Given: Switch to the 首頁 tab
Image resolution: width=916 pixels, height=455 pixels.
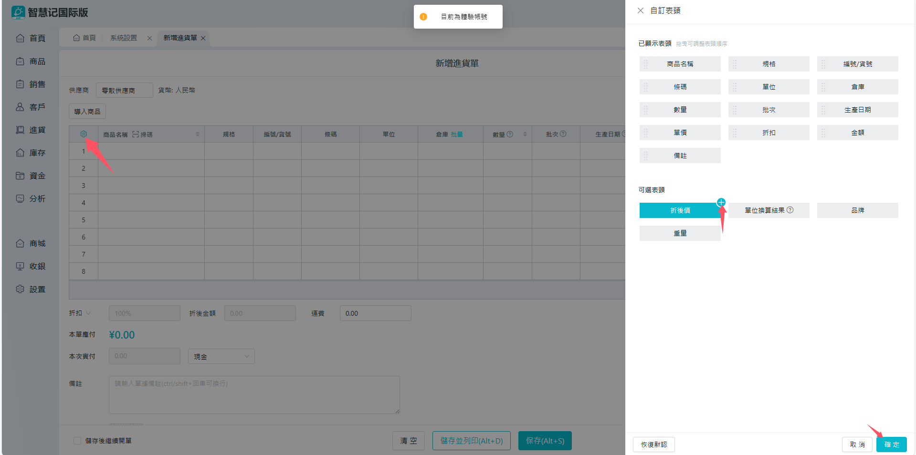Looking at the screenshot, I should (x=84, y=38).
